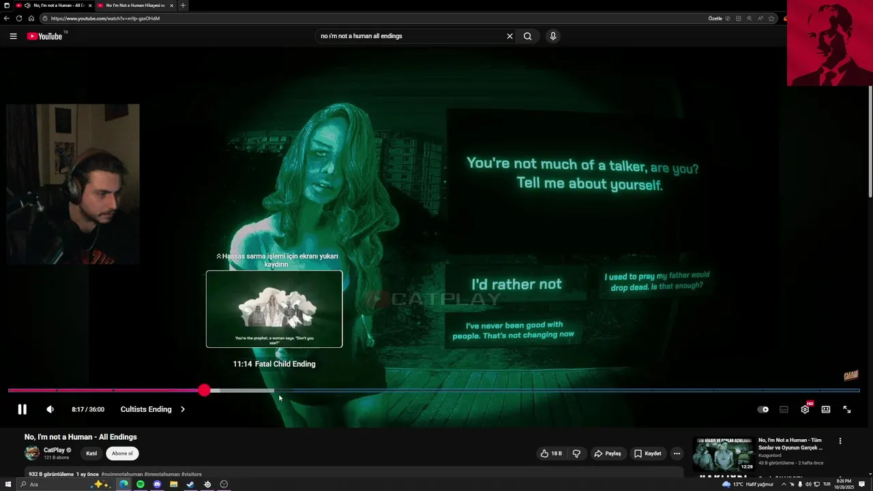Switch to theater mode view

826,409
